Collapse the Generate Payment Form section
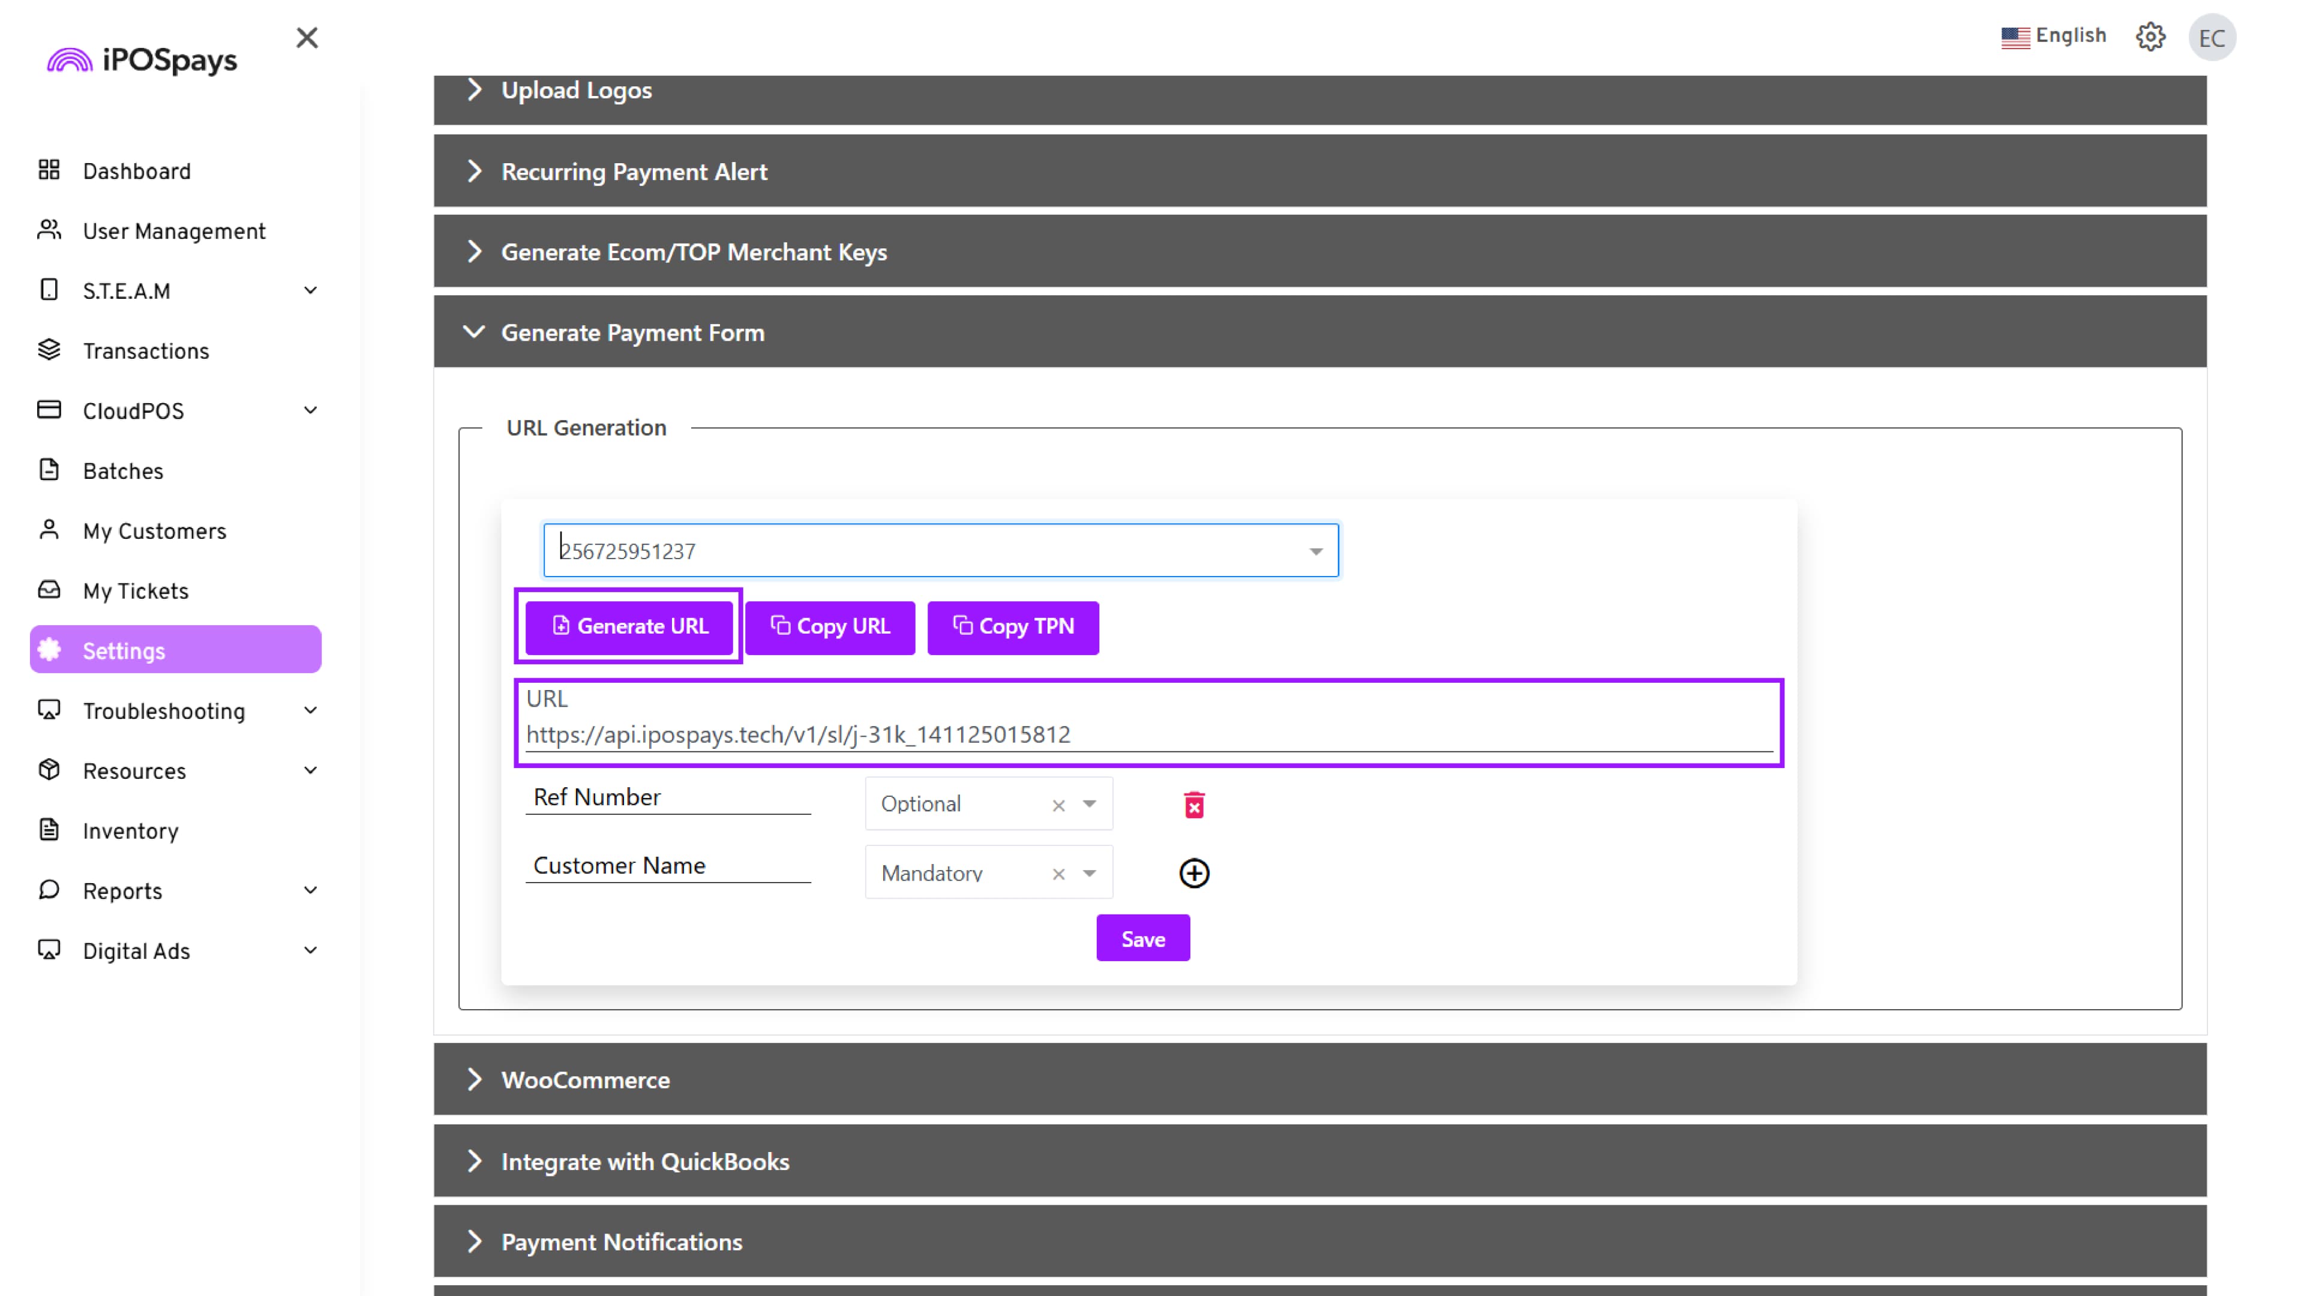The height and width of the screenshot is (1296, 2304). pyautogui.click(x=632, y=333)
